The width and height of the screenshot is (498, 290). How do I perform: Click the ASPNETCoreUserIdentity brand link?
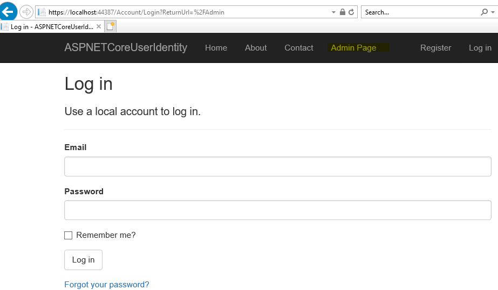pos(126,47)
